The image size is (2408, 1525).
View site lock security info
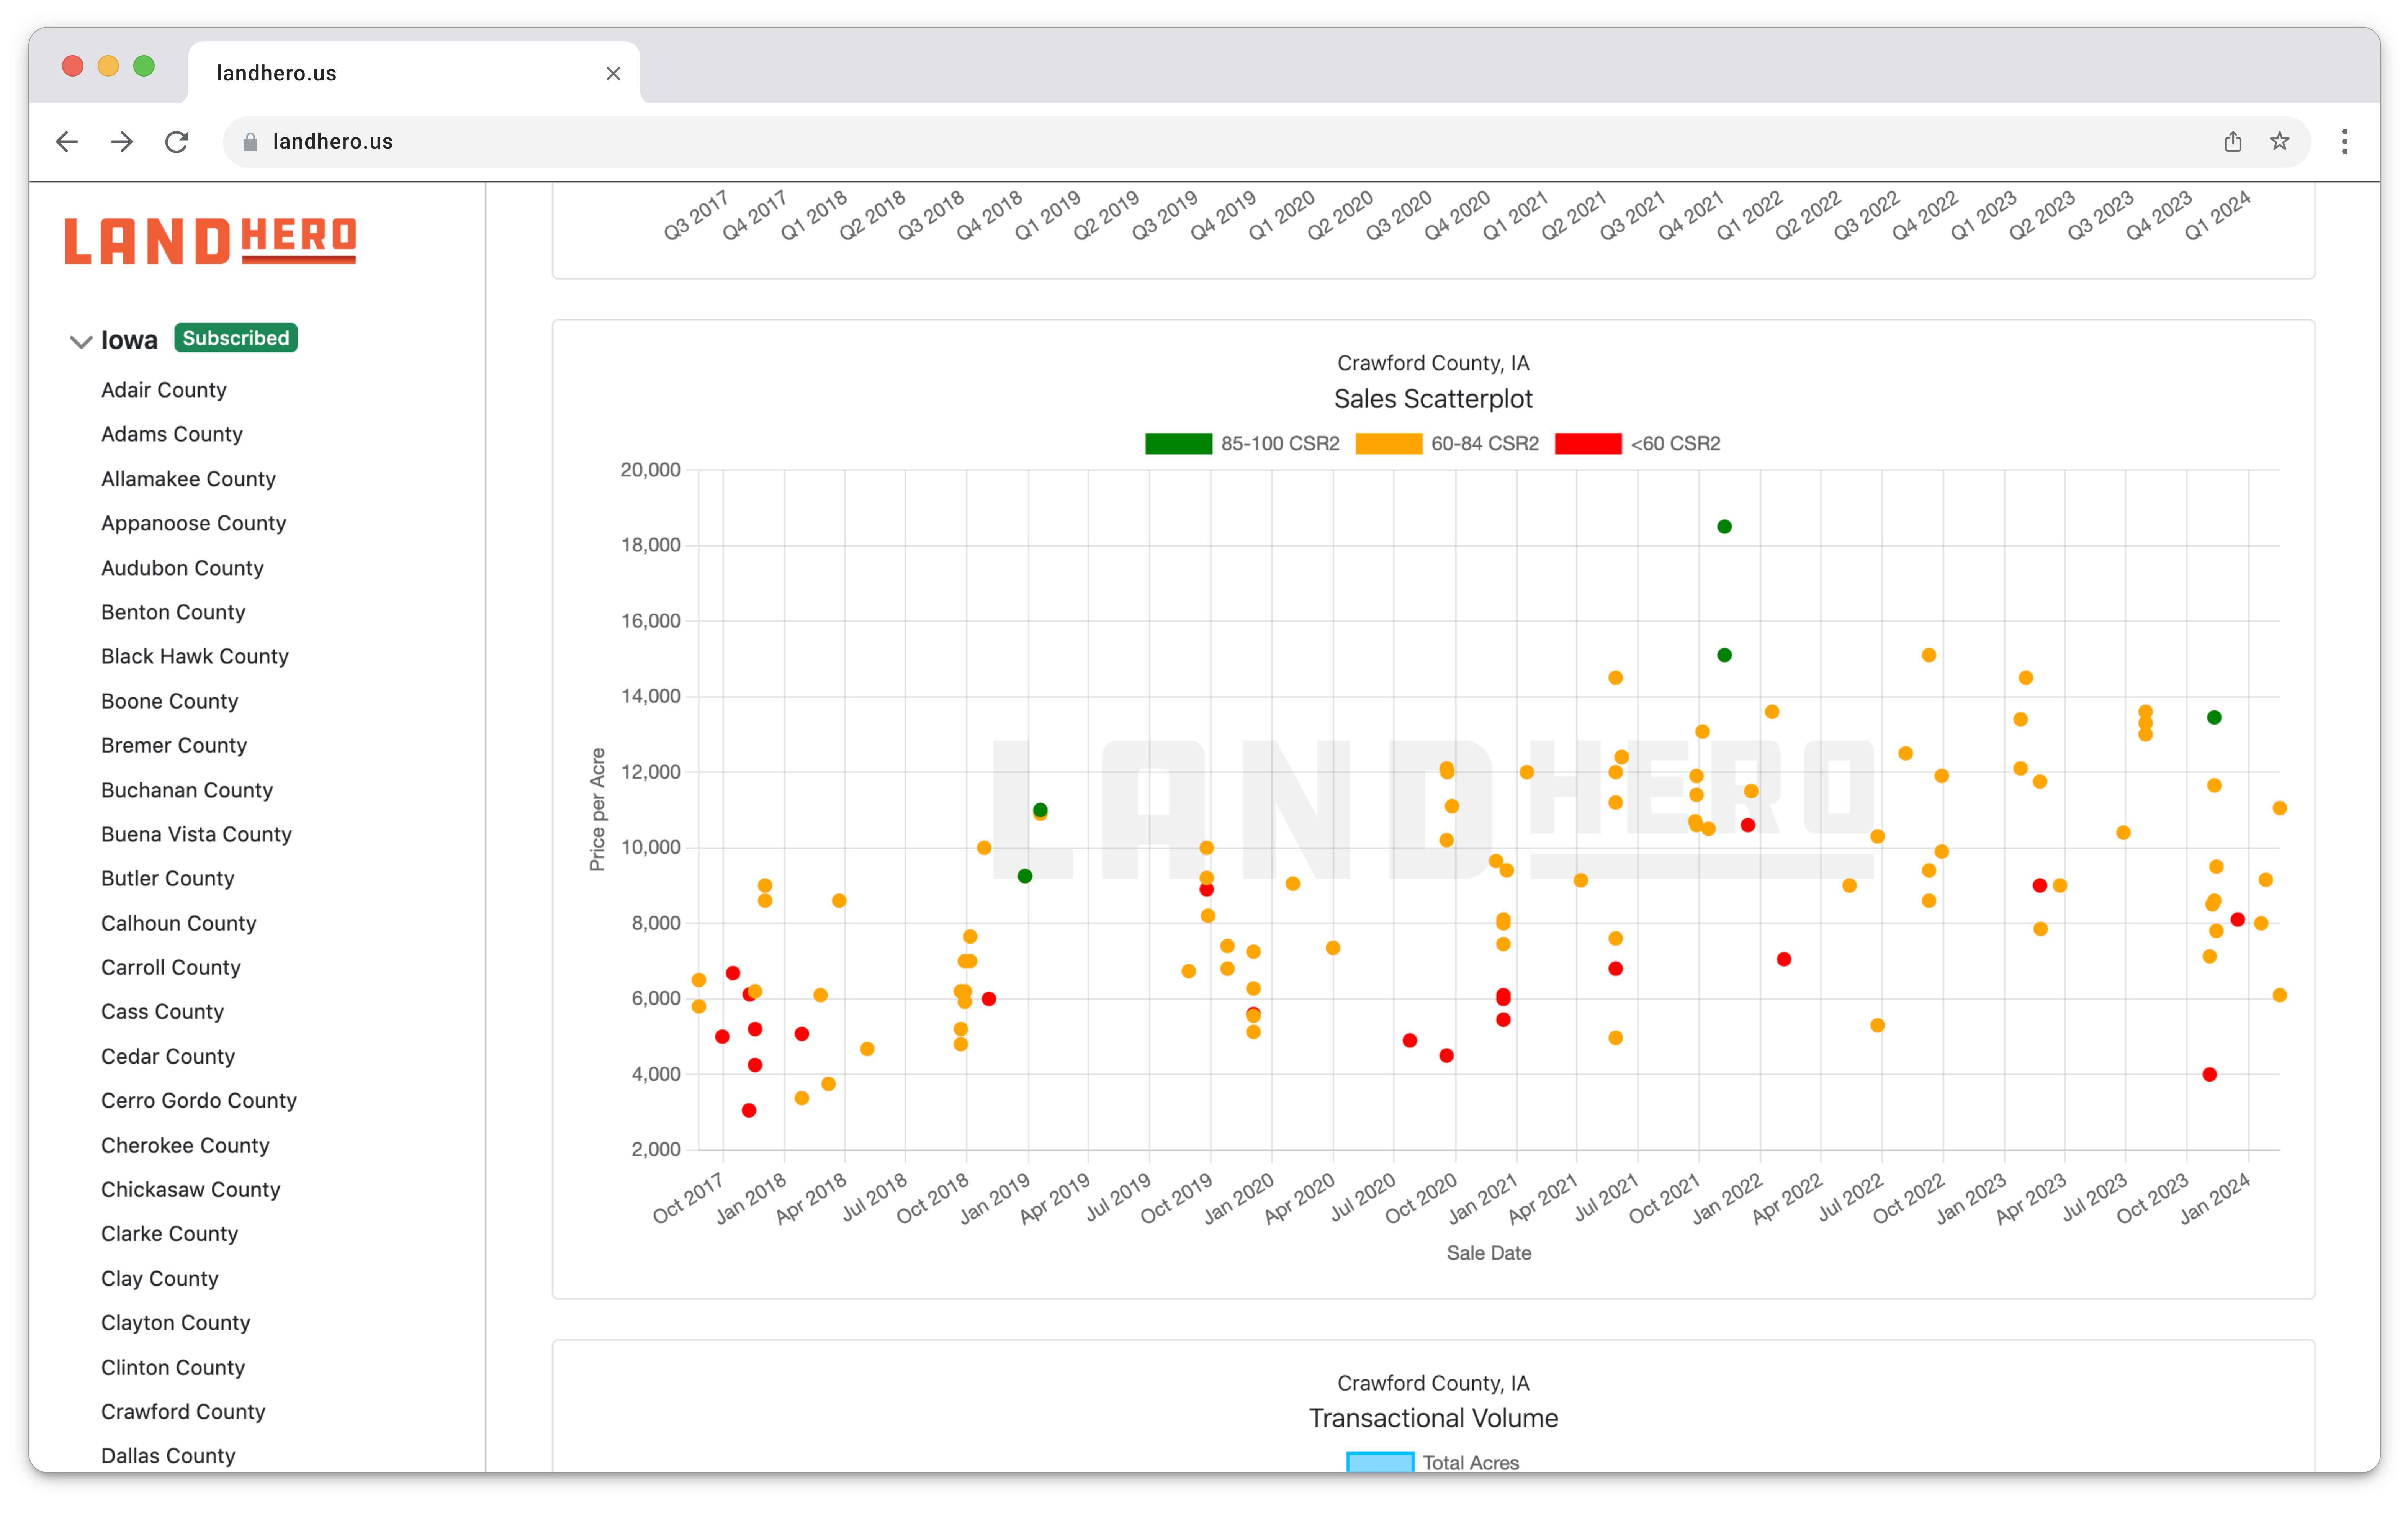coord(251,142)
